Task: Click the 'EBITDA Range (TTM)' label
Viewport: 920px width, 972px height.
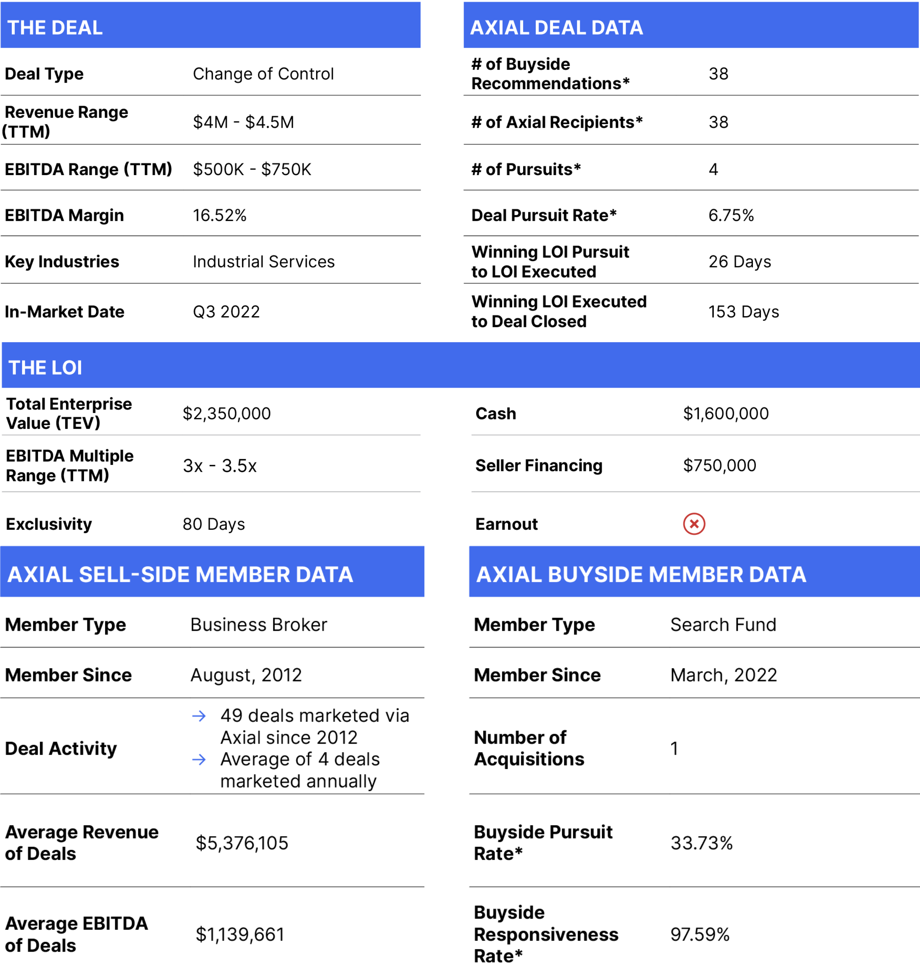Action: [x=88, y=169]
